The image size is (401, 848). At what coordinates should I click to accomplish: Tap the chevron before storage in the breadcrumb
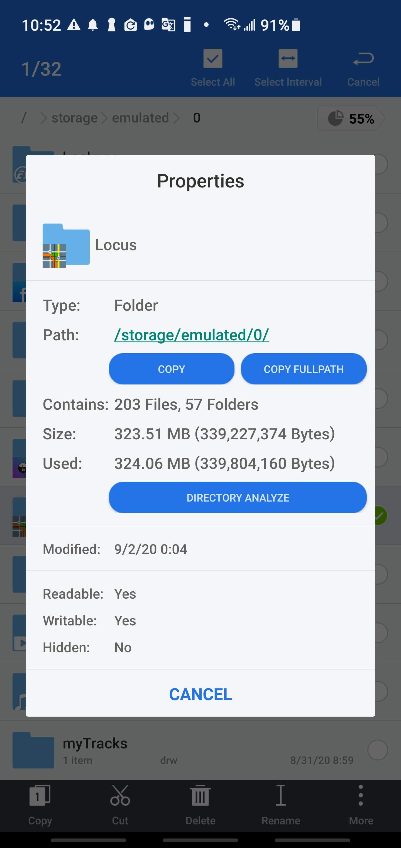point(43,118)
